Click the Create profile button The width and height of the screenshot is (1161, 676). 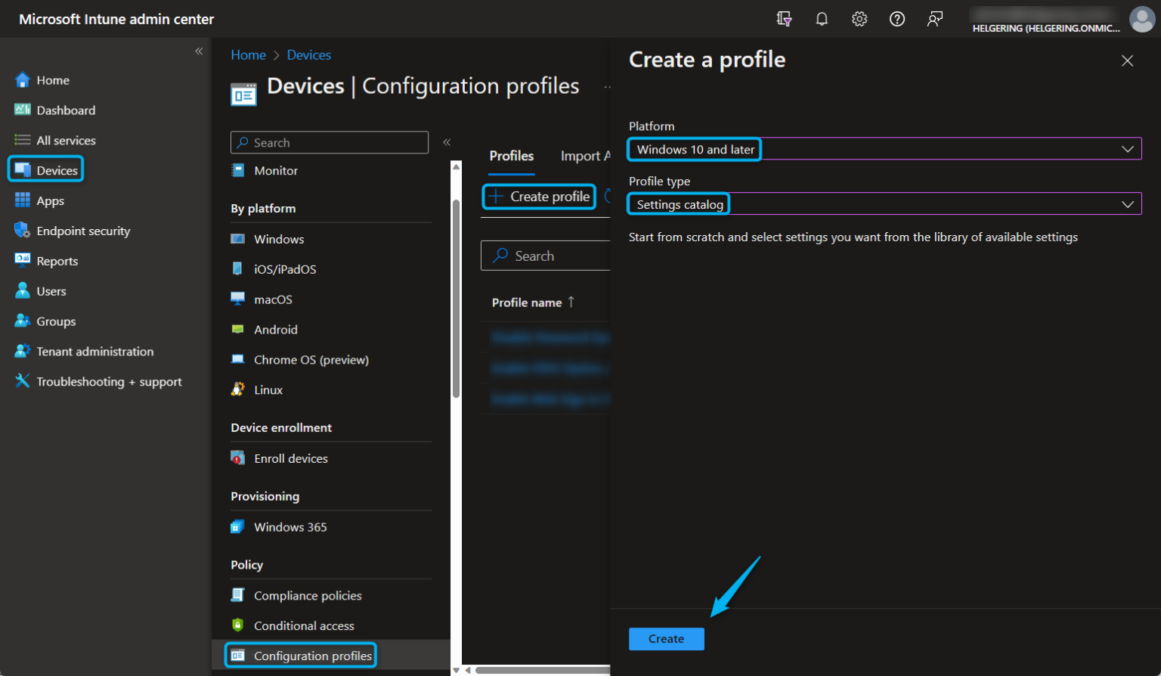click(538, 196)
